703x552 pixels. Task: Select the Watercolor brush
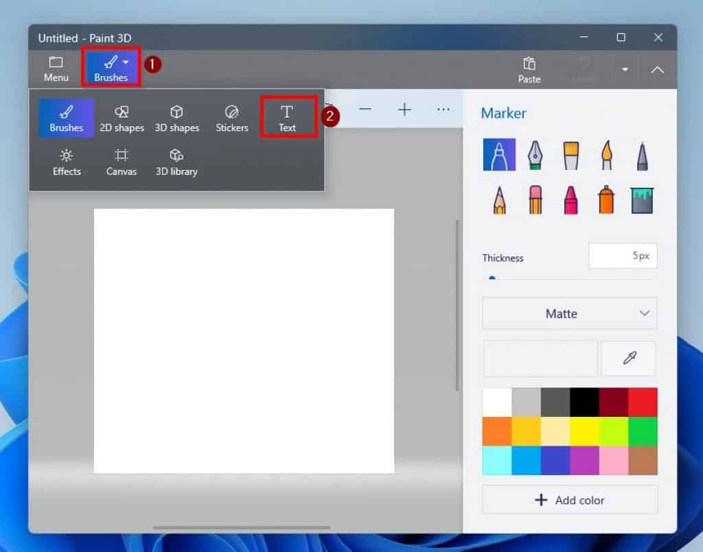click(607, 155)
